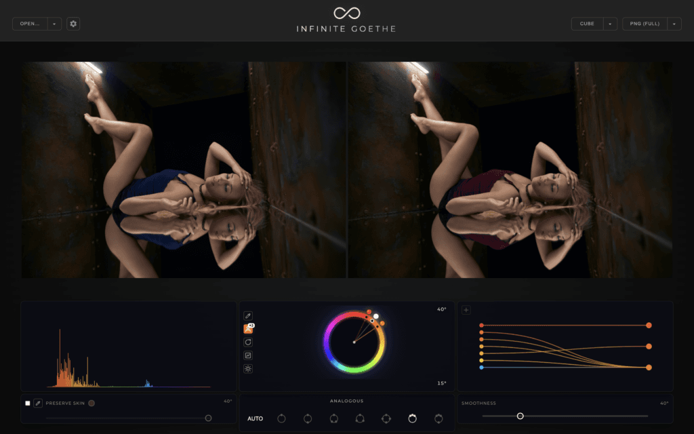Select the four-node square harmony icon
Viewport: 694px width, 434px height.
[x=386, y=418]
